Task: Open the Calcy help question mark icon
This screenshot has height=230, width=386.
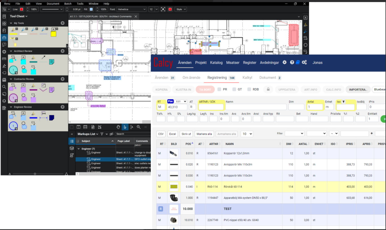Action: click(x=292, y=62)
